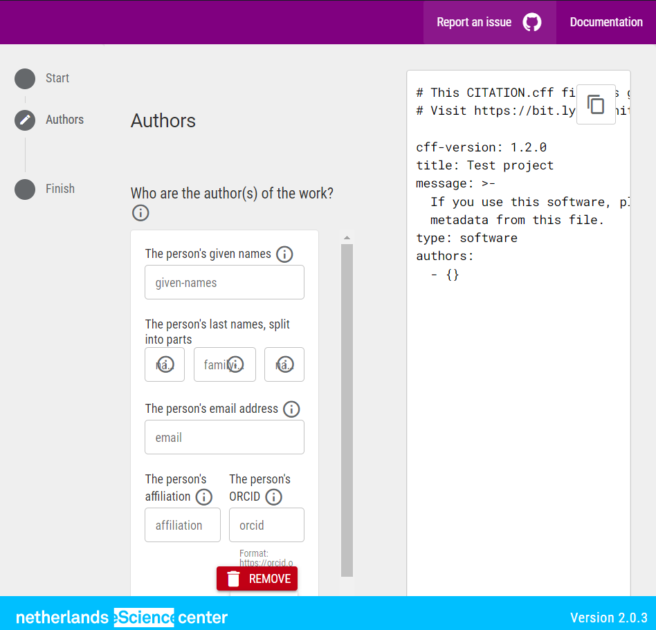Select the orcid input field

point(266,524)
